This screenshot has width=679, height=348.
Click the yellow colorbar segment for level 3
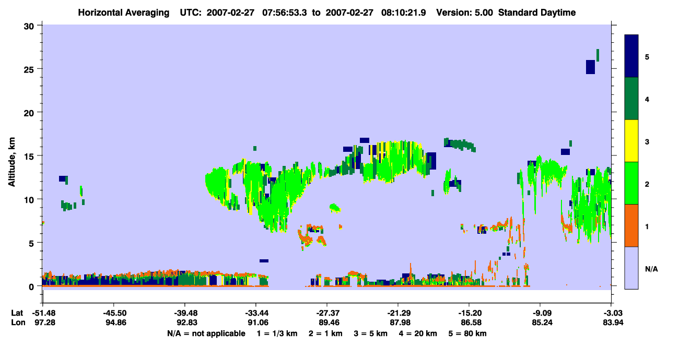[631, 141]
